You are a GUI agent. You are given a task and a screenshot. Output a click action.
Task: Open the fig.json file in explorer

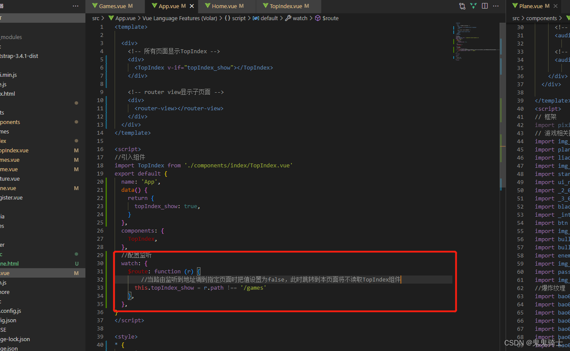click(x=8, y=320)
